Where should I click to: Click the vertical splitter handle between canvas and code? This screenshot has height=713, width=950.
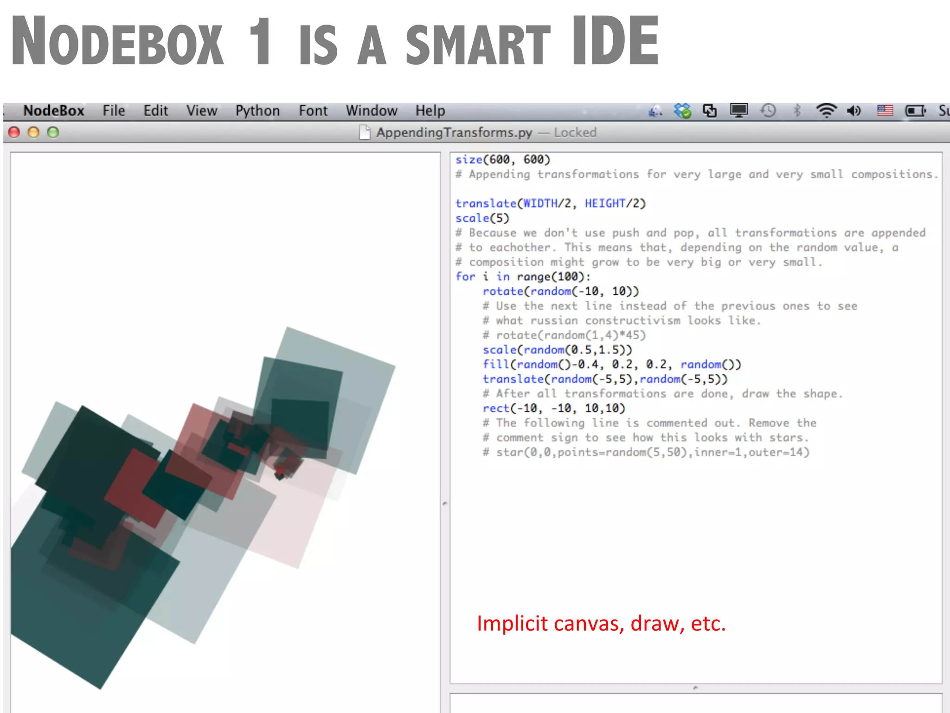[x=445, y=503]
